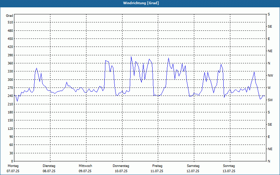Select the 150 y-axis value
Image resolution: width=280 pixels, height=175 pixels.
[10, 120]
